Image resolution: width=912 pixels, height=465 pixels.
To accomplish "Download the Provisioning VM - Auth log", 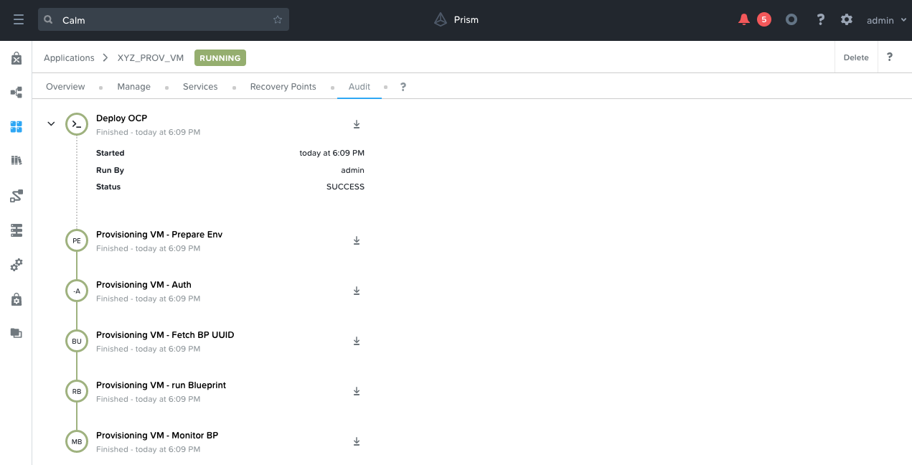I will (357, 291).
